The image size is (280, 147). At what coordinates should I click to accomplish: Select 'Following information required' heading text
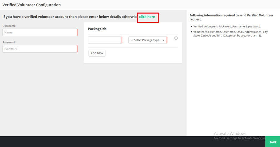pyautogui.click(x=232, y=17)
